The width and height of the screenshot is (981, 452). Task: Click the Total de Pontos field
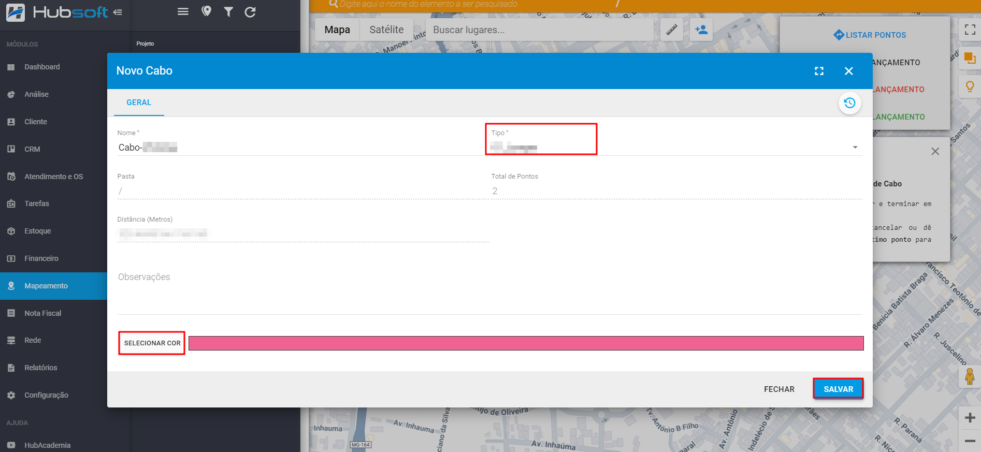point(676,191)
